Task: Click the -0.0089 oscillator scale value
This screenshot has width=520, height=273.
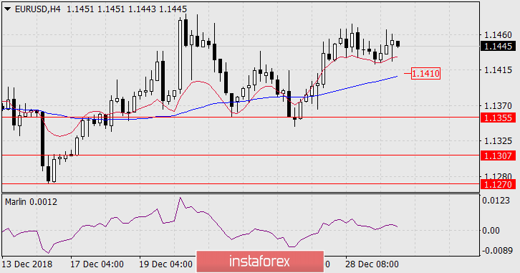Action: click(497, 251)
